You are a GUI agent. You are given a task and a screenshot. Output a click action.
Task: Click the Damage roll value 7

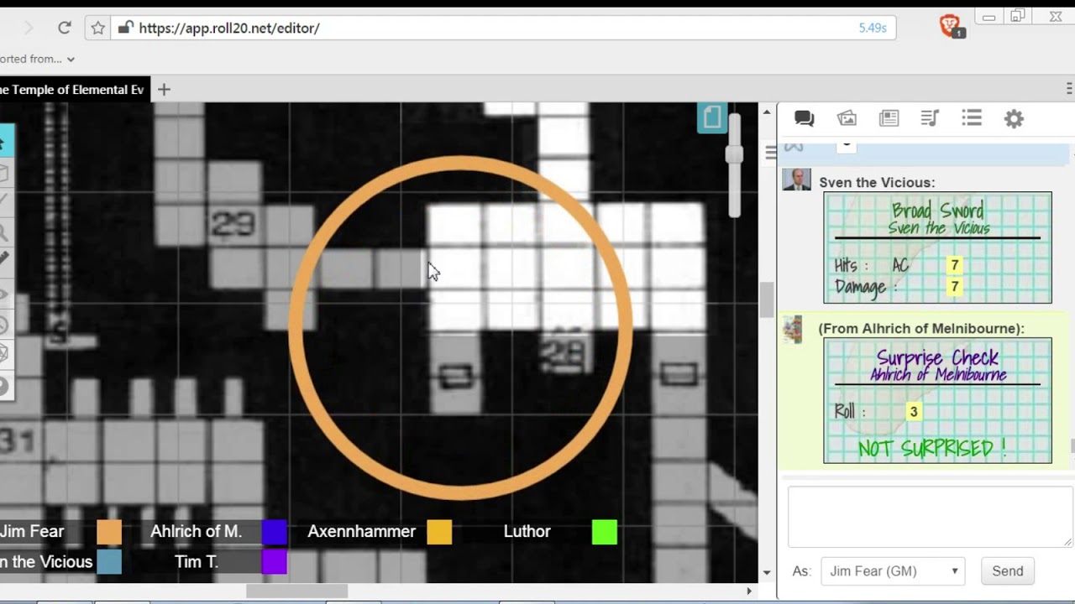(x=954, y=288)
